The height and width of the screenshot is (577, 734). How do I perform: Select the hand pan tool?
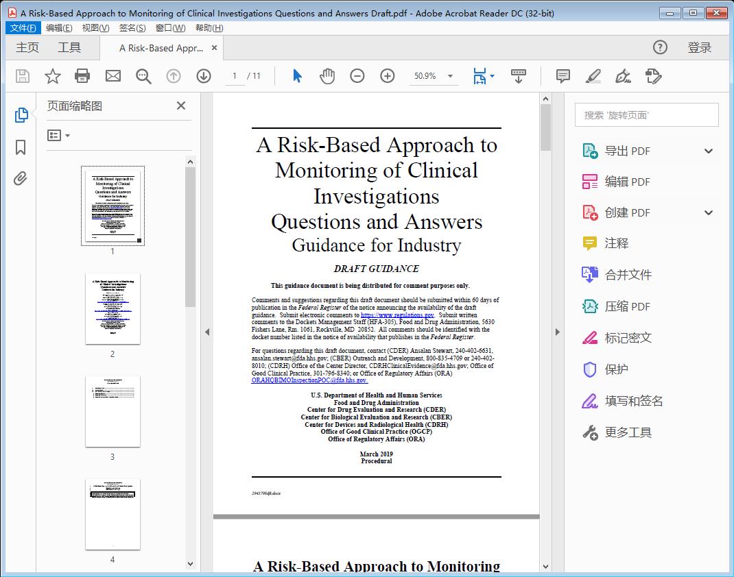(x=327, y=76)
